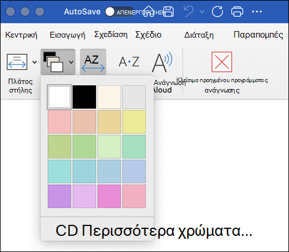Undo the last action
Viewport: 289px width, 252px height.
pyautogui.click(x=188, y=12)
